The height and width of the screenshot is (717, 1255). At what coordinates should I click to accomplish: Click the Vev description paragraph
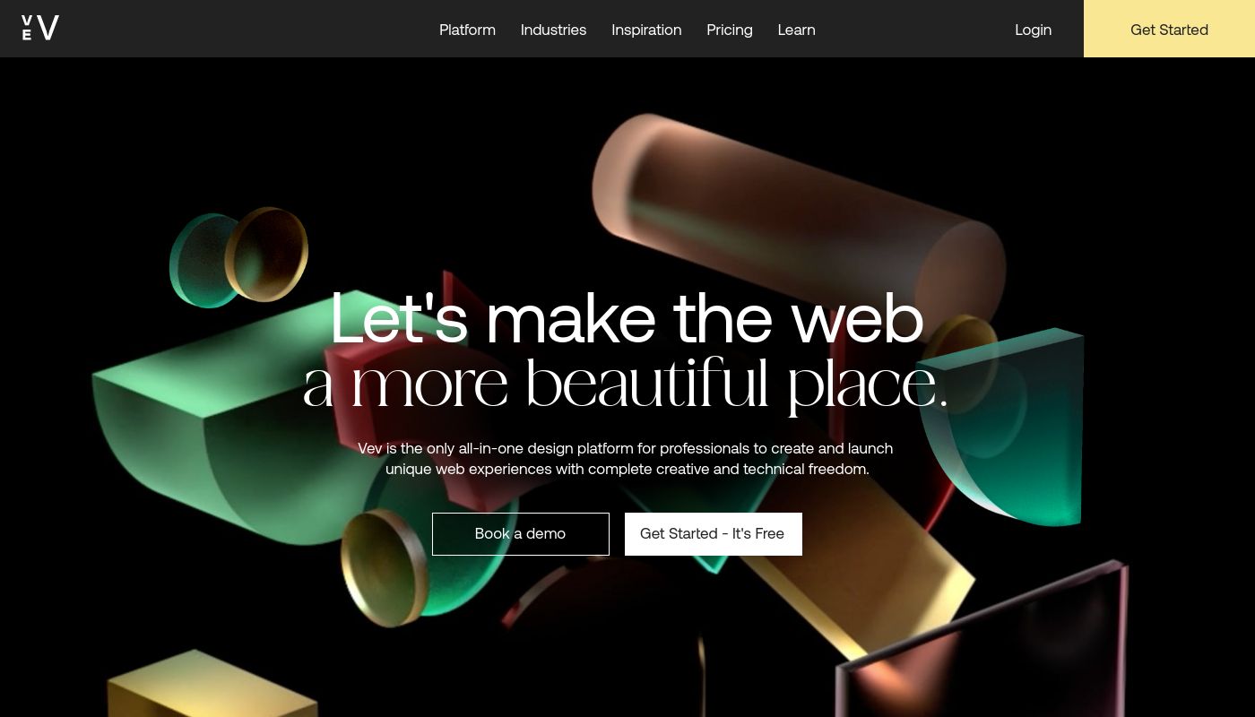click(x=626, y=458)
